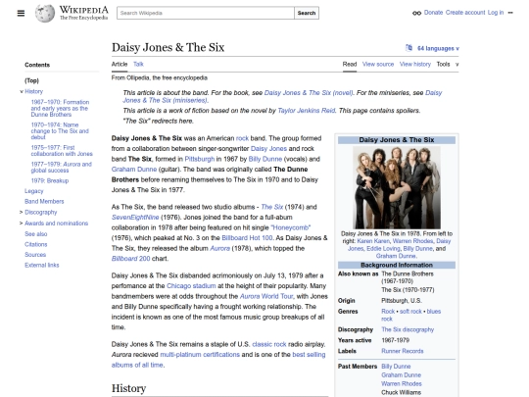Open Billy Dunne under Past Members
The image size is (529, 397).
(x=396, y=367)
